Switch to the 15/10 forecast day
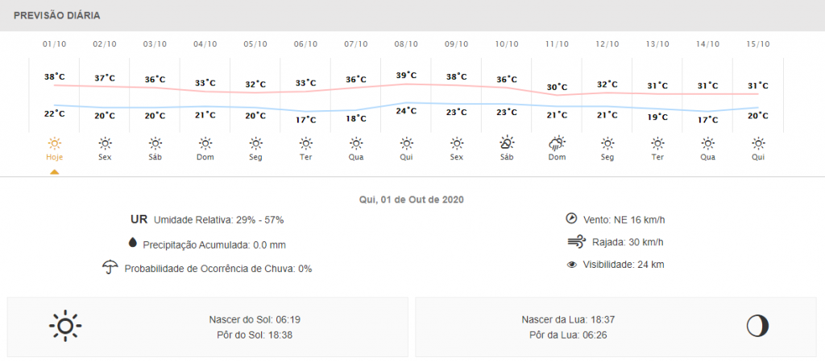This screenshot has width=825, height=362. [x=758, y=43]
